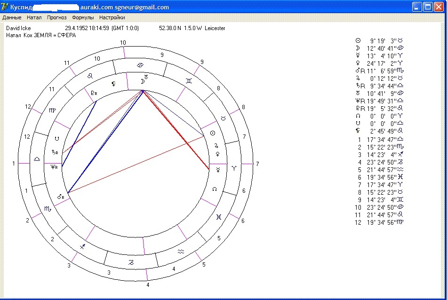The image size is (447, 300).
Task: Open the Натал menu
Action: click(34, 17)
